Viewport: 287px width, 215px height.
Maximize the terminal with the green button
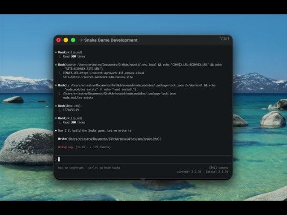tap(73, 40)
